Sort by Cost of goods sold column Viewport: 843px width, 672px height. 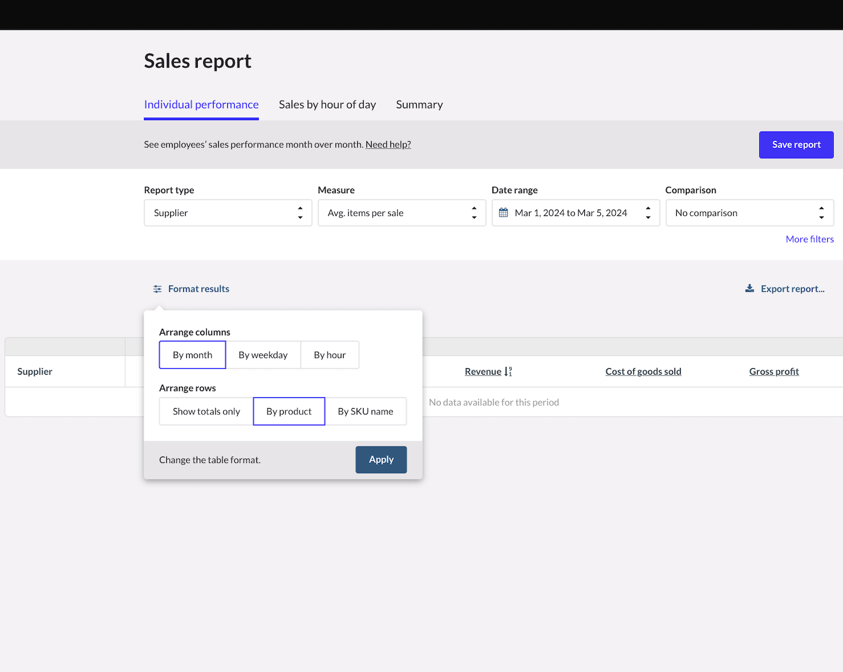click(643, 372)
